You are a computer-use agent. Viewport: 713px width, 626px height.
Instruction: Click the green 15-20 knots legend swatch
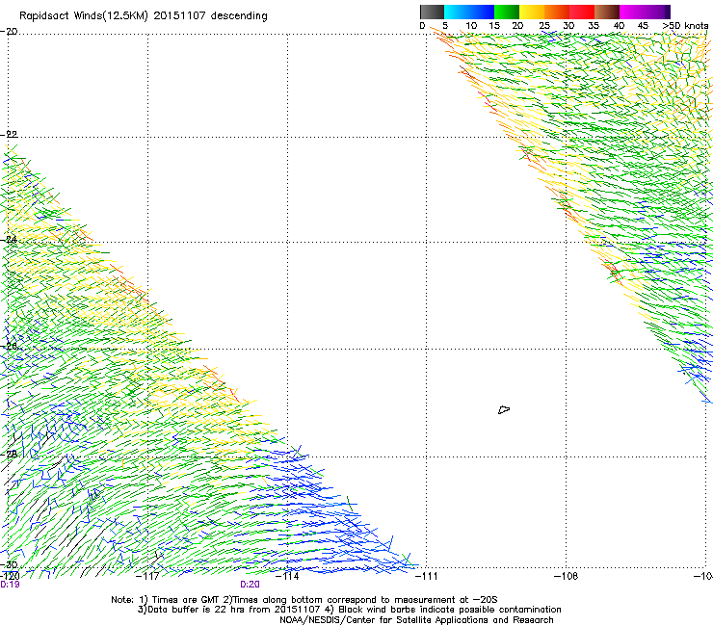point(507,12)
